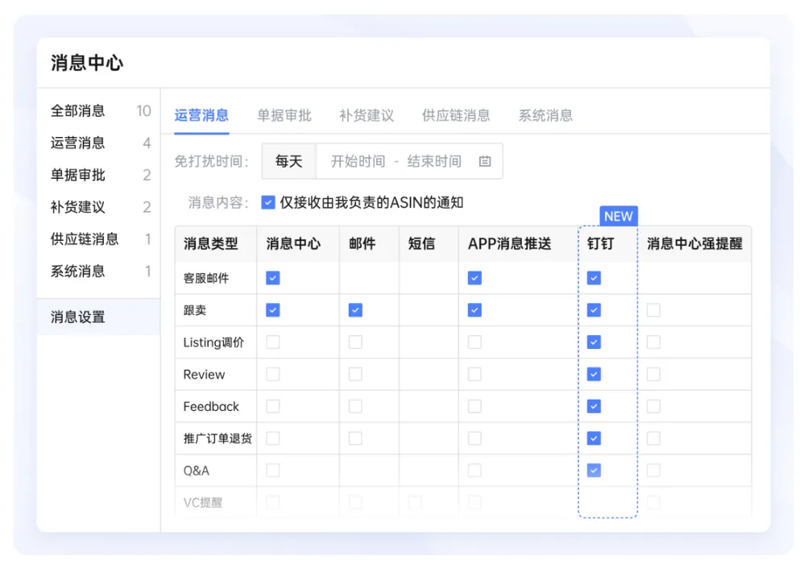The image size is (808, 568).
Task: Uncheck 客服邮件 消息中心 checkbox
Action: 272,278
